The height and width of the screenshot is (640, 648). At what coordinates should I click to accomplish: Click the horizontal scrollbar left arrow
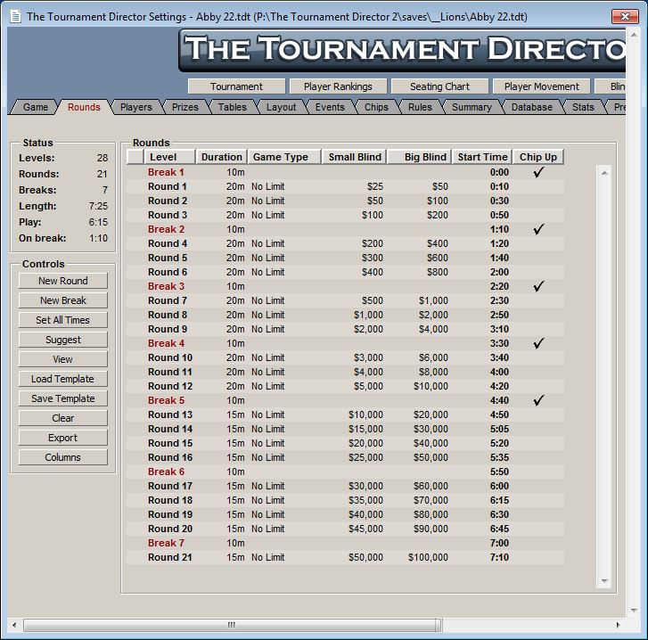coord(14,625)
